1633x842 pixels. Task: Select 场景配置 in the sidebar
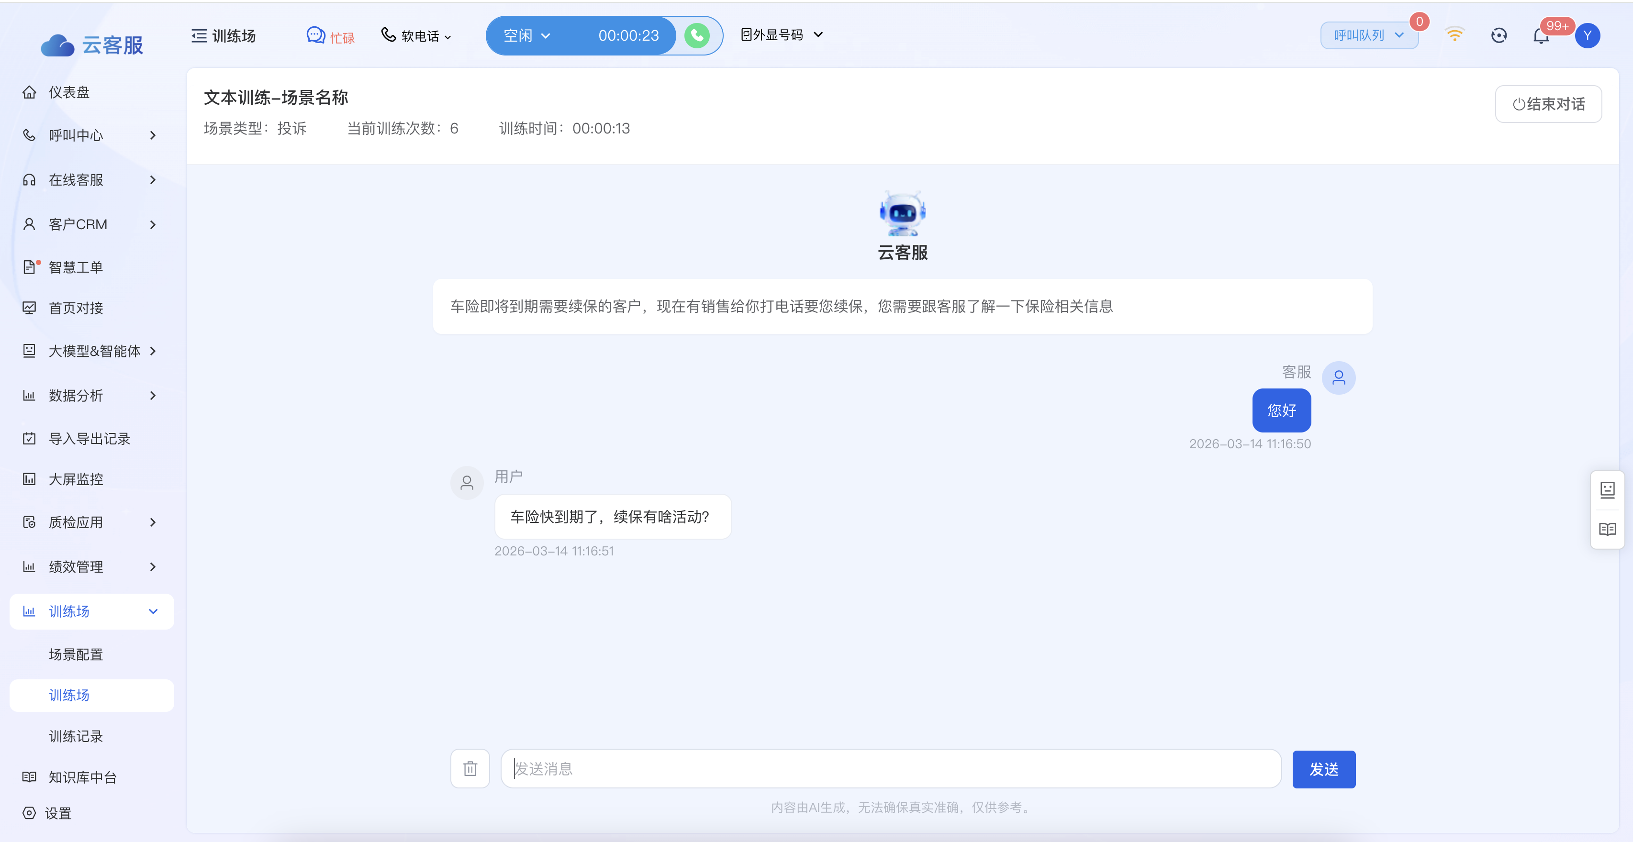tap(76, 654)
